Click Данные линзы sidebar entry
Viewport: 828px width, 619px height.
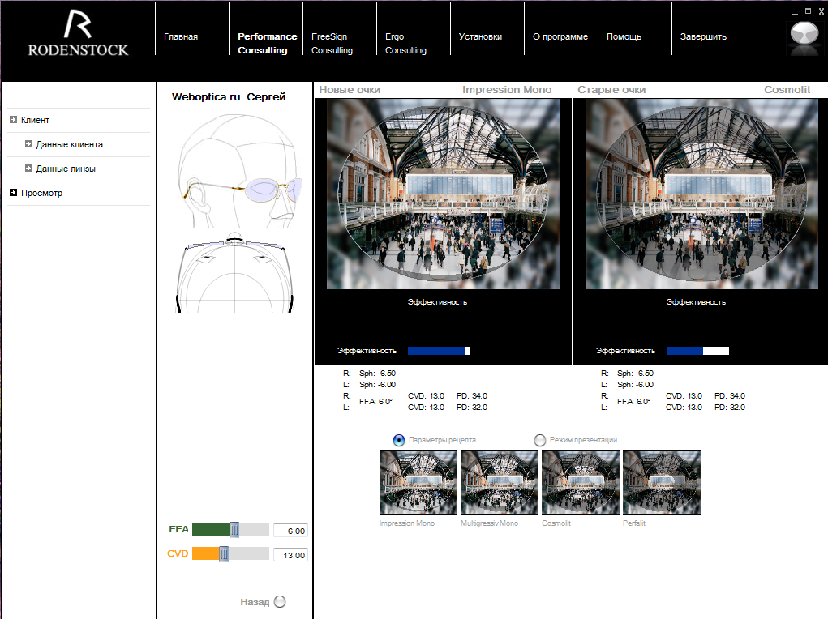(66, 169)
